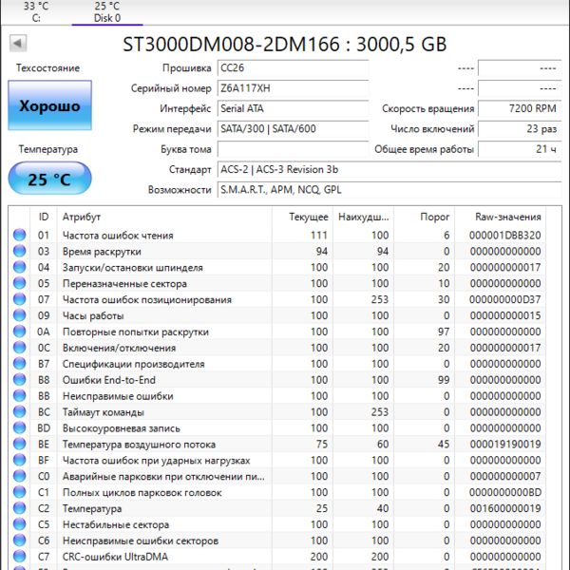Click the status orb for attribute C2
The image size is (570, 570).
point(20,508)
